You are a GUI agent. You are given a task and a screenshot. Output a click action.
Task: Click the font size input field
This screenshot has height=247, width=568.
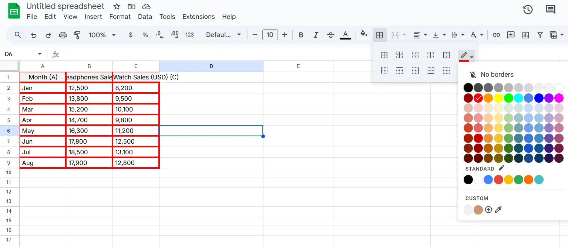coord(270,35)
